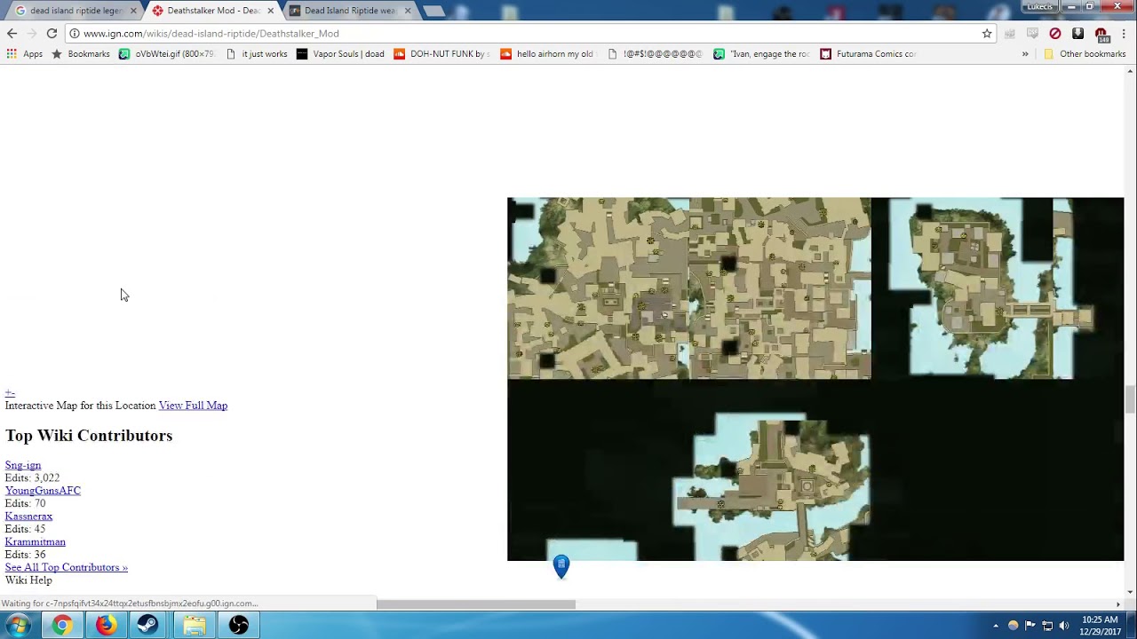View site information icon in address bar

(75, 34)
